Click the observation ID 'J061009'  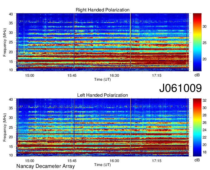(x=180, y=88)
